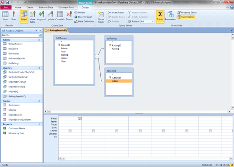Toggle the Table Names button
The image size is (234, 167).
click(x=186, y=17)
